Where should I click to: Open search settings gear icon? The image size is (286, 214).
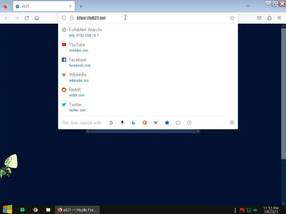(x=232, y=123)
